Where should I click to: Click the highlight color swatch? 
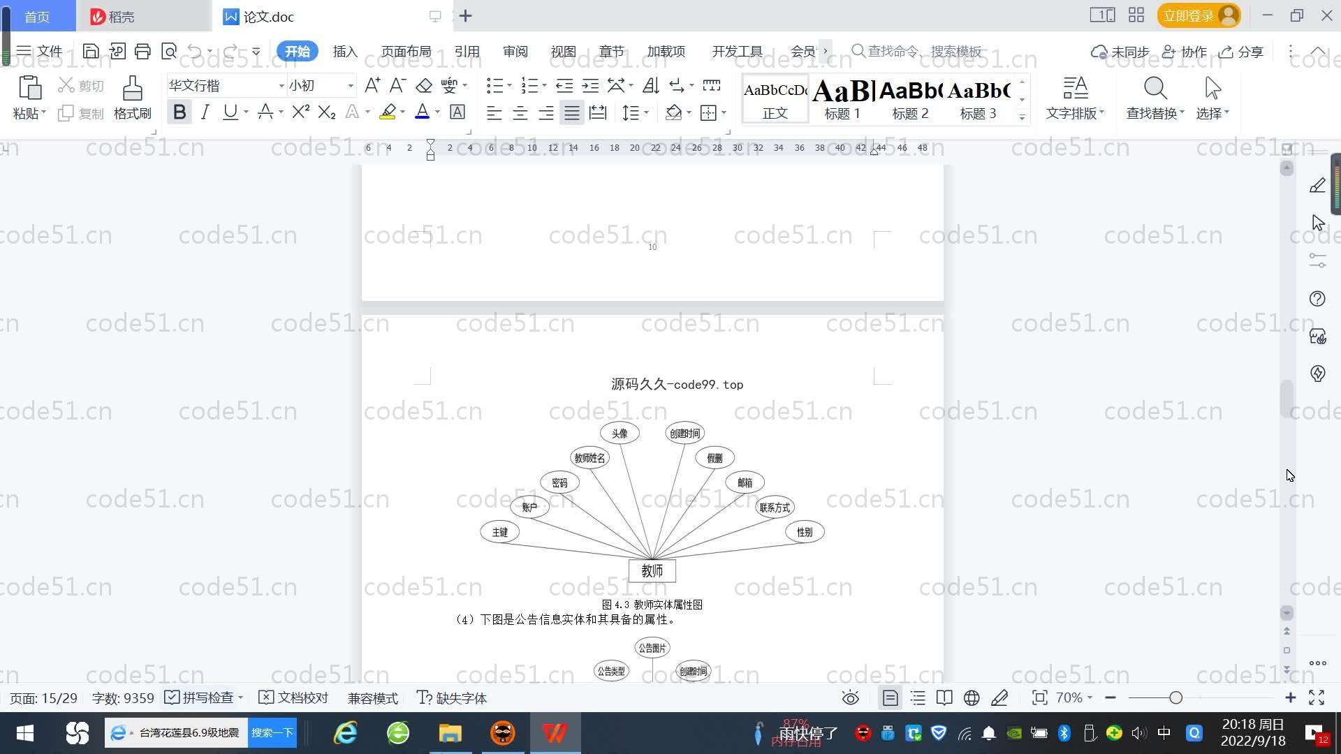point(387,112)
